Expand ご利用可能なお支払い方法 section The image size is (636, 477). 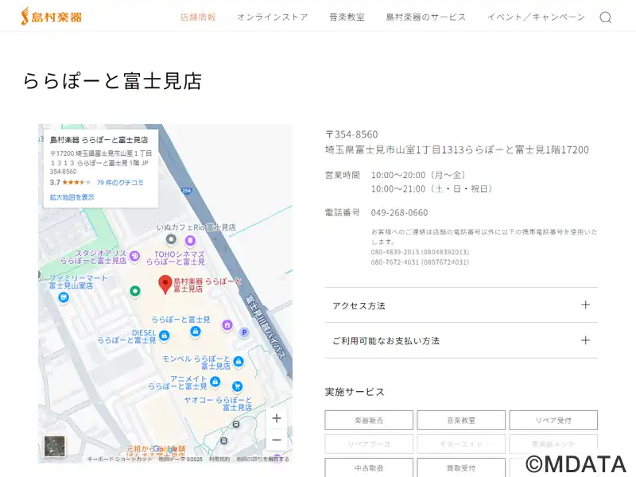pos(461,341)
